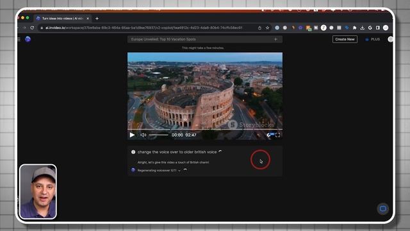The height and width of the screenshot is (231, 410).
Task: Open the PLUS plan badge
Action: click(372, 39)
